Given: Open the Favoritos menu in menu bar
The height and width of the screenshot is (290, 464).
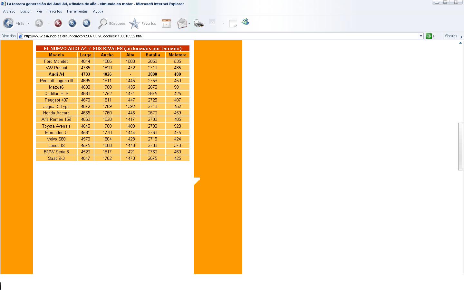Looking at the screenshot, I should point(54,11).
